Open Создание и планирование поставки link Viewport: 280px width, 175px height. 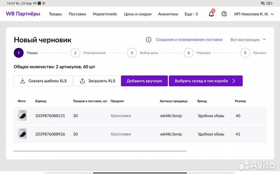coord(189,40)
